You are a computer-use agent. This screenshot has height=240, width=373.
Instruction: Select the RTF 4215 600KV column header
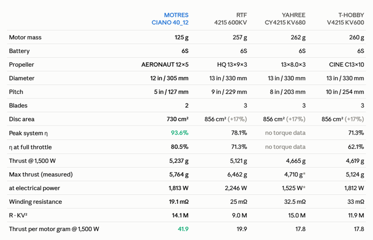[x=230, y=19]
